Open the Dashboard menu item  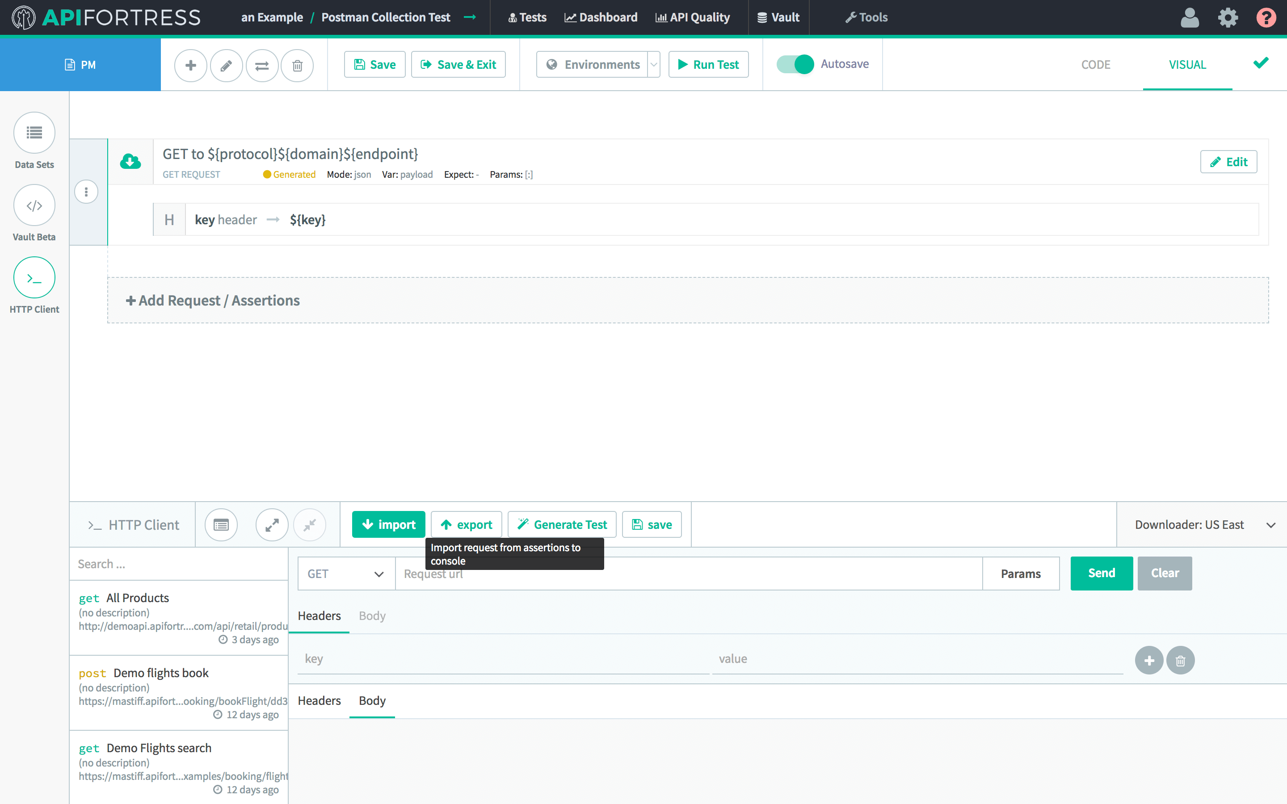click(x=601, y=17)
